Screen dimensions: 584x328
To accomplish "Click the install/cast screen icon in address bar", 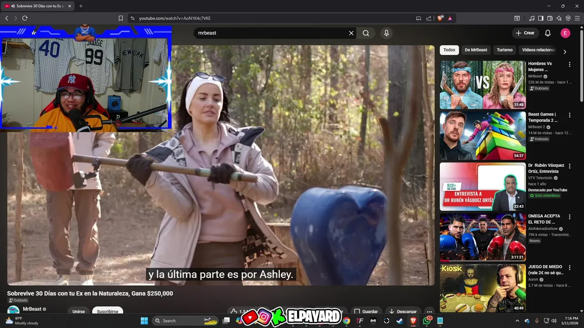I will pos(418,18).
